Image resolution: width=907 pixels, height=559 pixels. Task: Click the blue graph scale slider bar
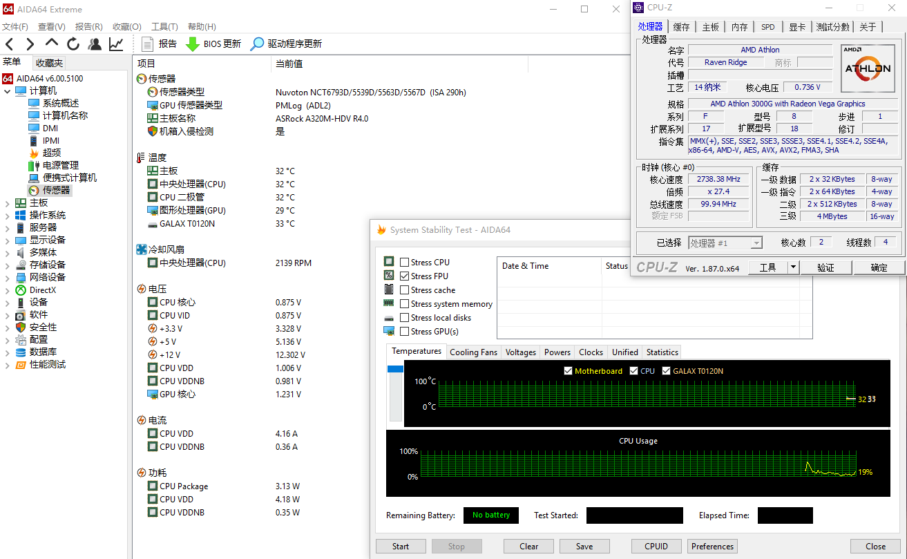click(x=395, y=370)
